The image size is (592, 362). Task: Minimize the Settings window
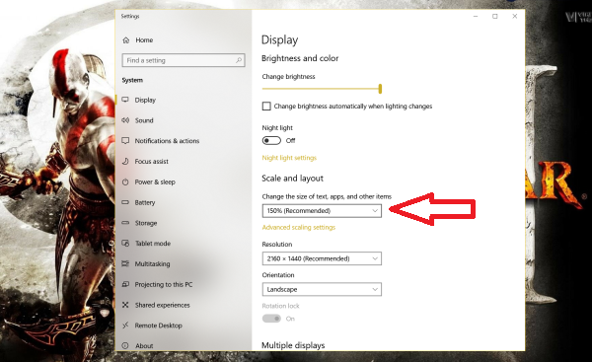tap(476, 16)
